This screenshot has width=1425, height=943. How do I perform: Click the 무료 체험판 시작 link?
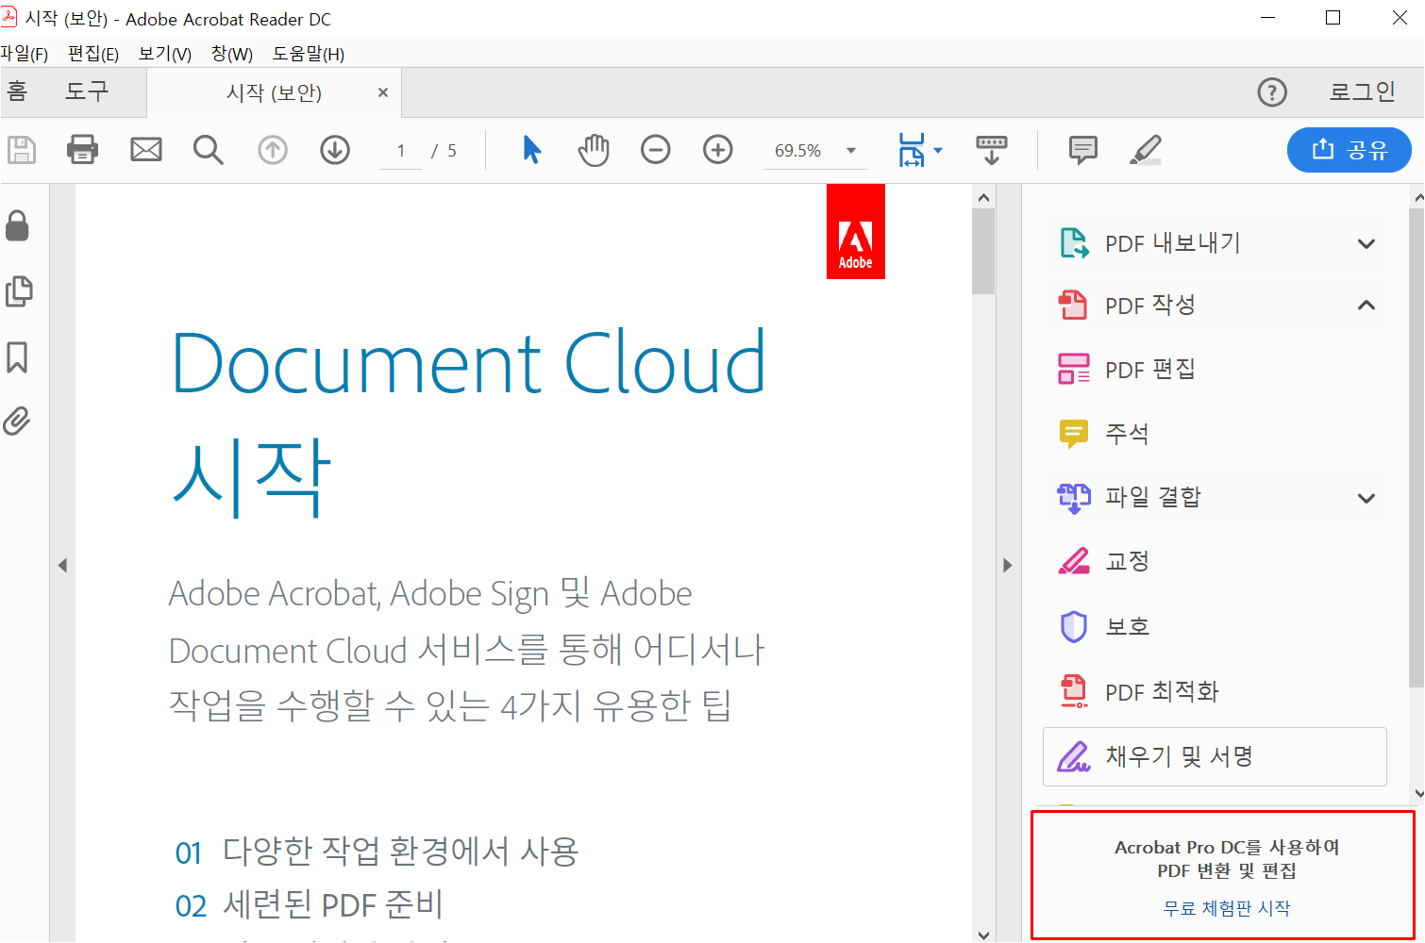point(1227,908)
